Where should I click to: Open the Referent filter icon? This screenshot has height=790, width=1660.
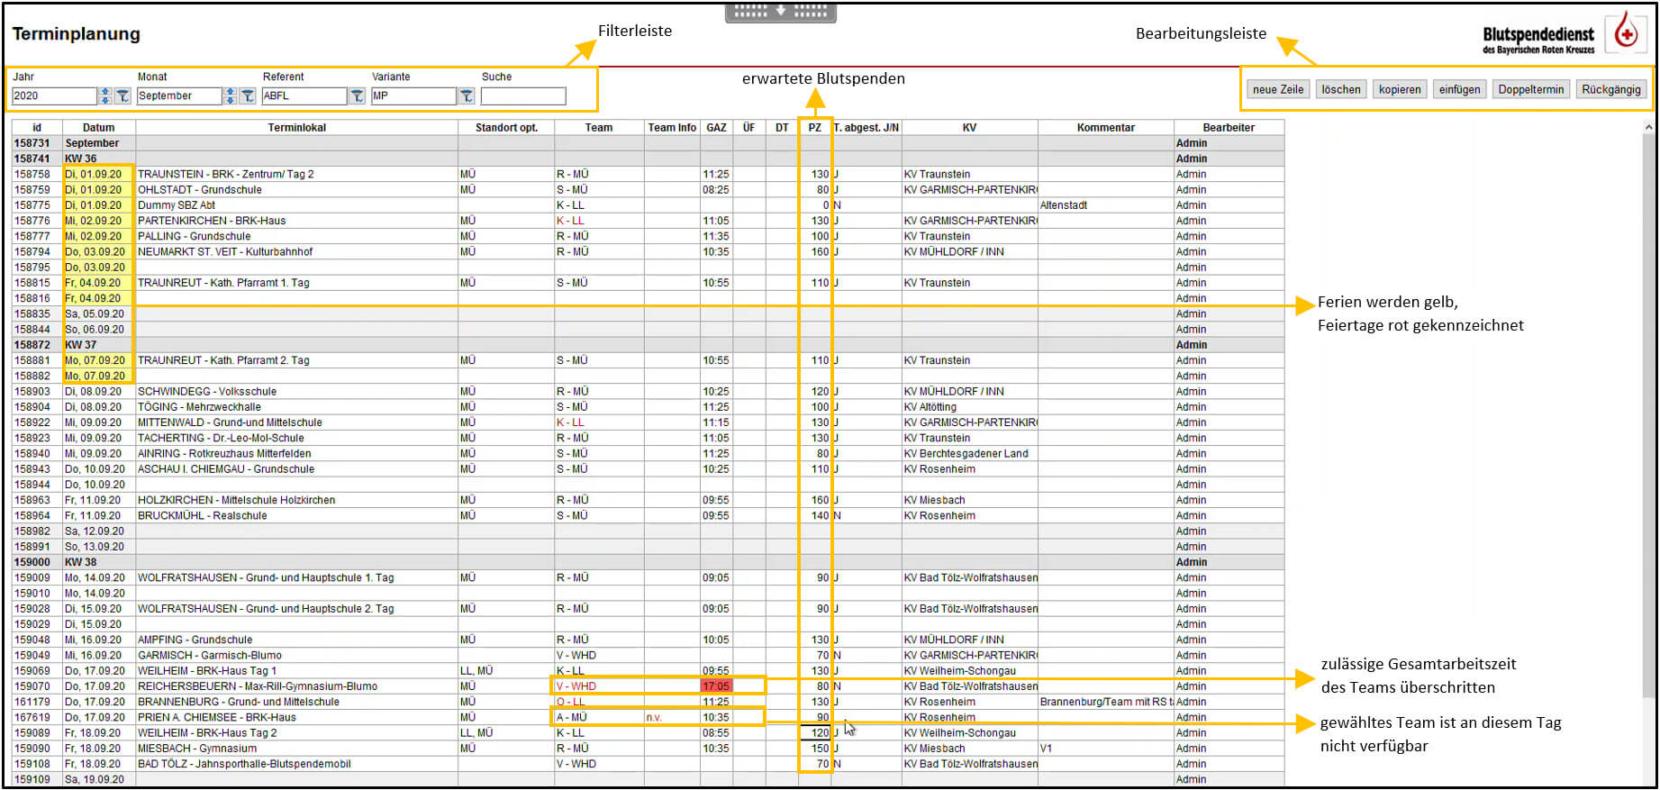pyautogui.click(x=357, y=95)
